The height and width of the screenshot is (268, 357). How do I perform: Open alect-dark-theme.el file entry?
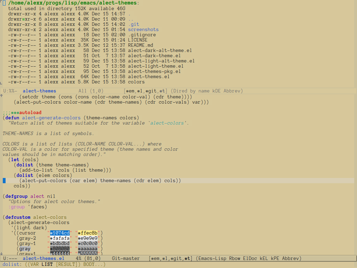[154, 56]
